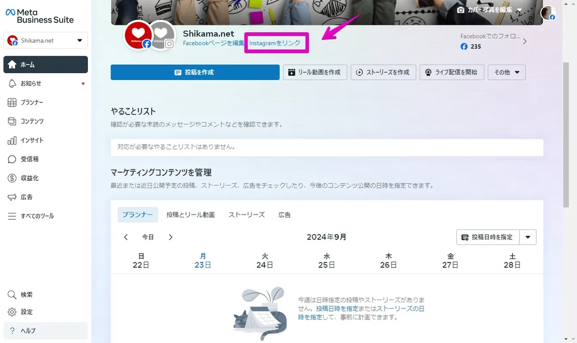
Task: Click the ストーリーズを作成 button
Action: pos(383,73)
